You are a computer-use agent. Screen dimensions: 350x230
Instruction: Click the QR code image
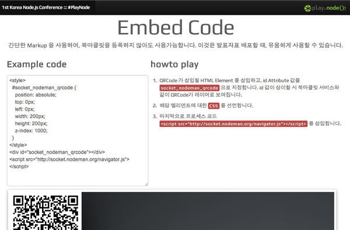click(x=45, y=213)
